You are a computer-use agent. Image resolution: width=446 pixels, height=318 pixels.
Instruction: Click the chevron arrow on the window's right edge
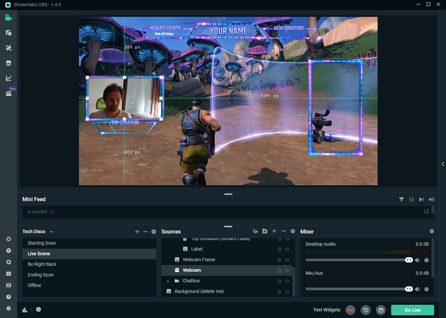[x=443, y=164]
